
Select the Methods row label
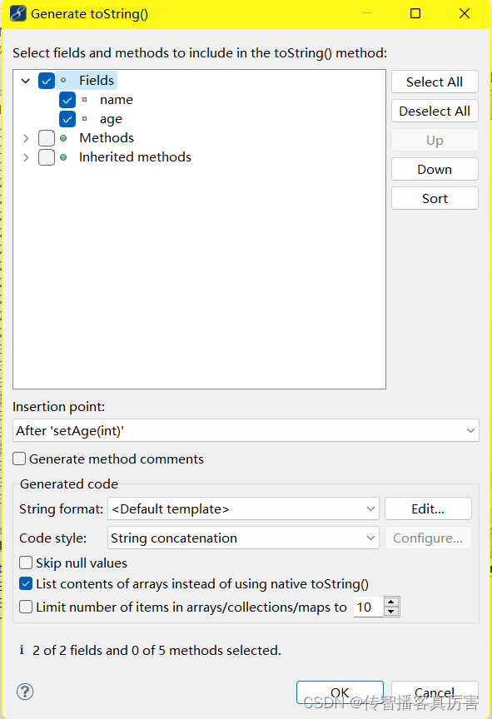pyautogui.click(x=107, y=138)
